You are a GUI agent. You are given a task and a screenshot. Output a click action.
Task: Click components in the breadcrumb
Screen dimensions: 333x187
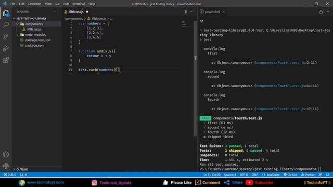[74, 19]
